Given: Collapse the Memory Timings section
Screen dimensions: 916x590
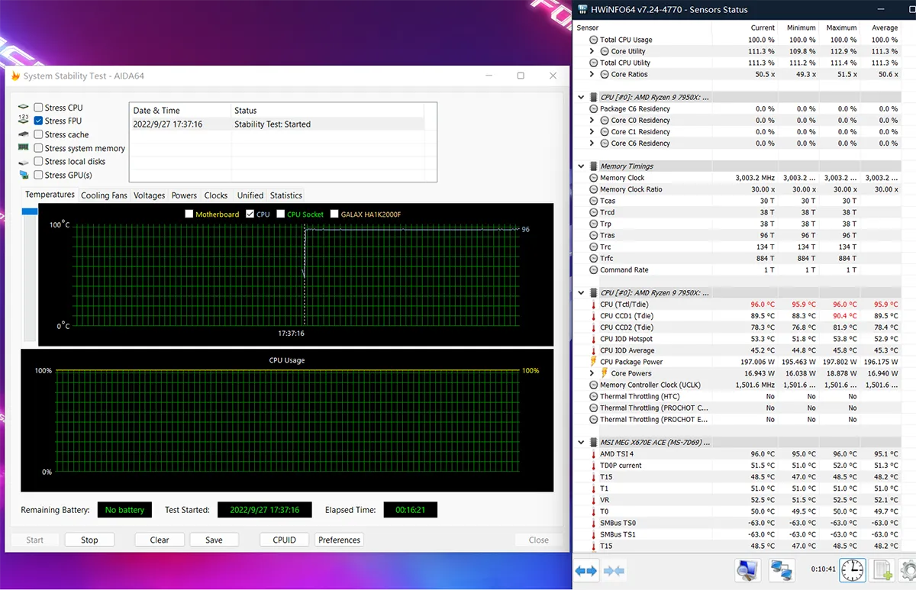Looking at the screenshot, I should click(582, 166).
